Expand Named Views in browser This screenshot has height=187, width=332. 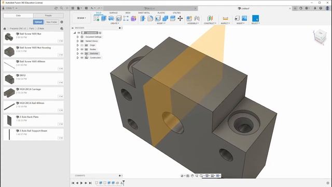(78, 41)
